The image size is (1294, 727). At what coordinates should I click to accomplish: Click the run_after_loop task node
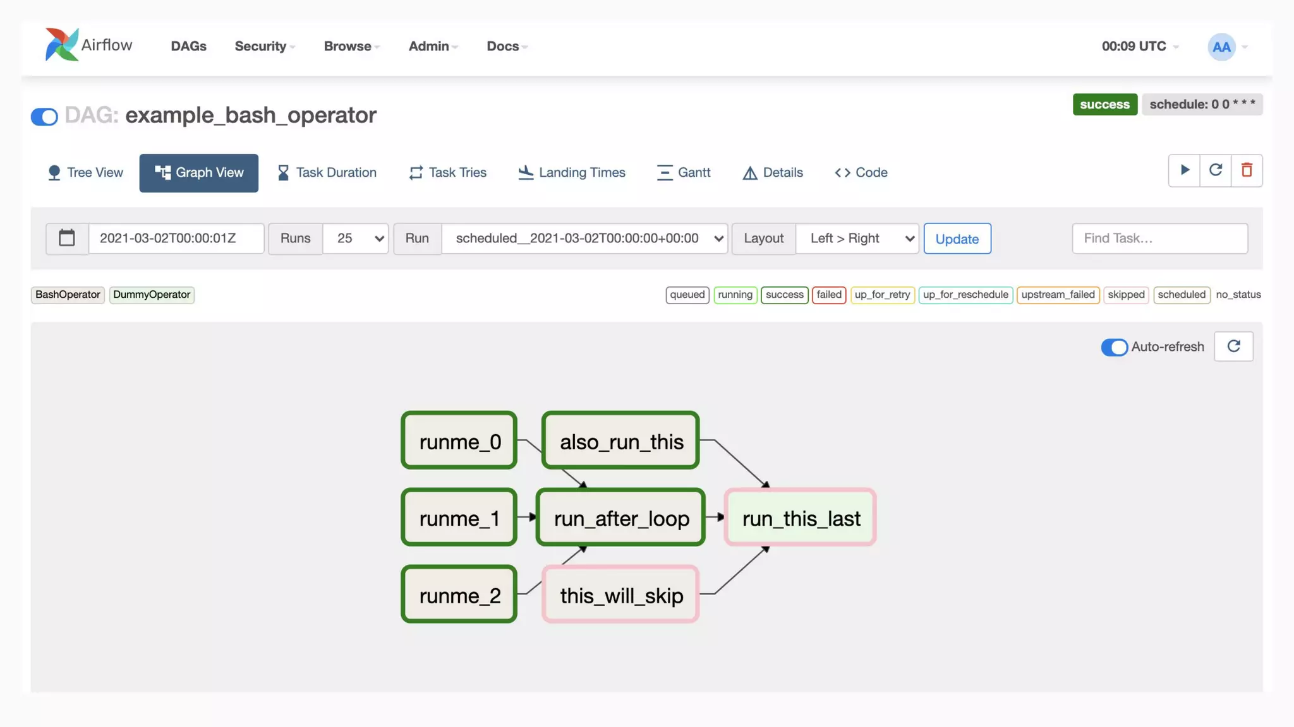(620, 518)
